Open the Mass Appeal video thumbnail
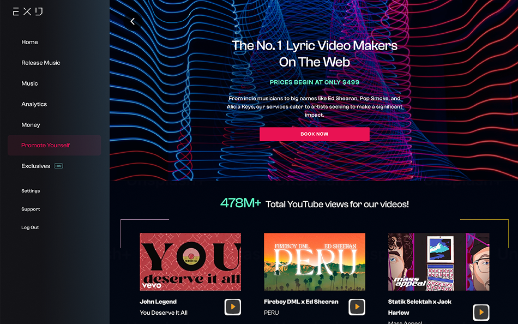 point(439,262)
